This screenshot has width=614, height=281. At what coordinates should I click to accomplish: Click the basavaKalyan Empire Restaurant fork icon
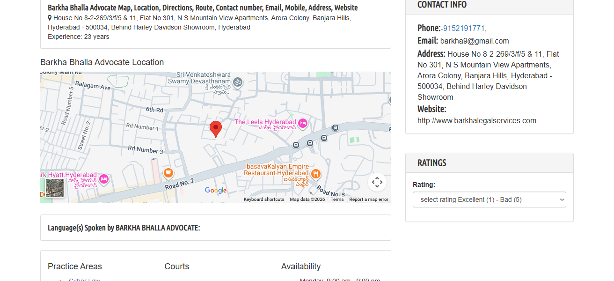316,174
